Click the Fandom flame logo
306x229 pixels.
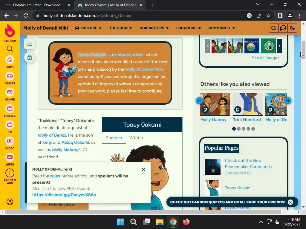pos(10,31)
